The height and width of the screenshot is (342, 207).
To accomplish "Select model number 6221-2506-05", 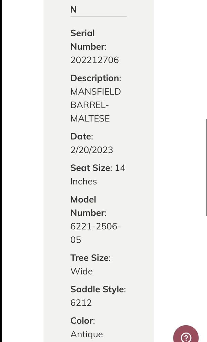I will pyautogui.click(x=95, y=233).
